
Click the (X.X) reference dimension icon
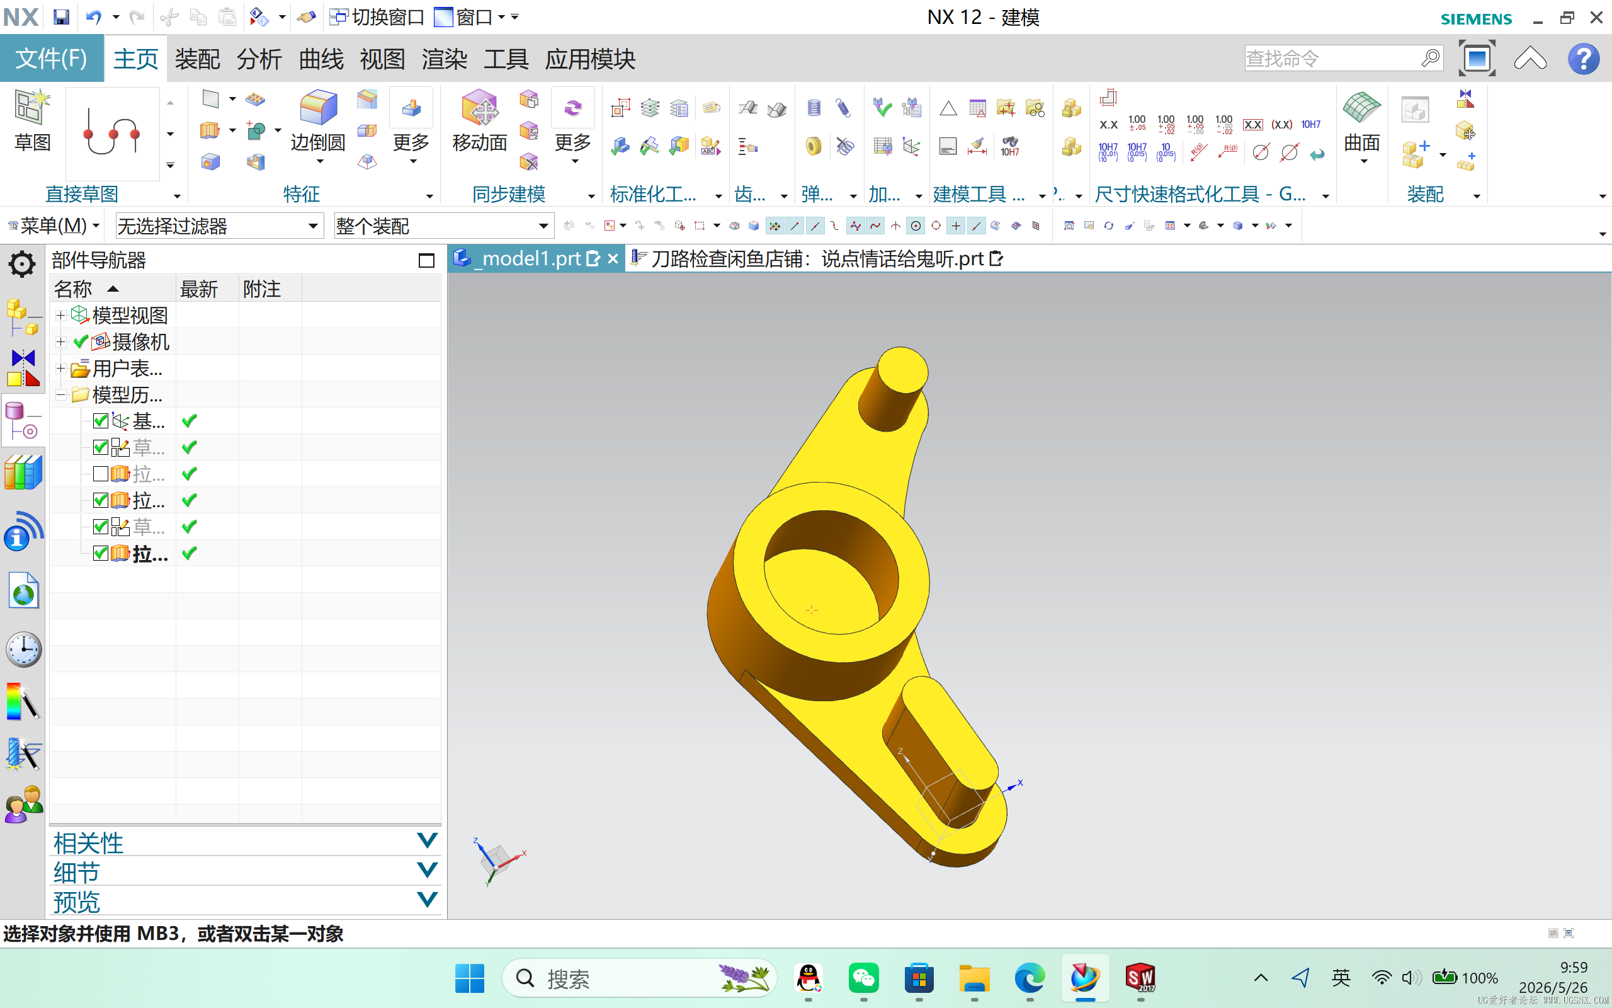point(1281,125)
